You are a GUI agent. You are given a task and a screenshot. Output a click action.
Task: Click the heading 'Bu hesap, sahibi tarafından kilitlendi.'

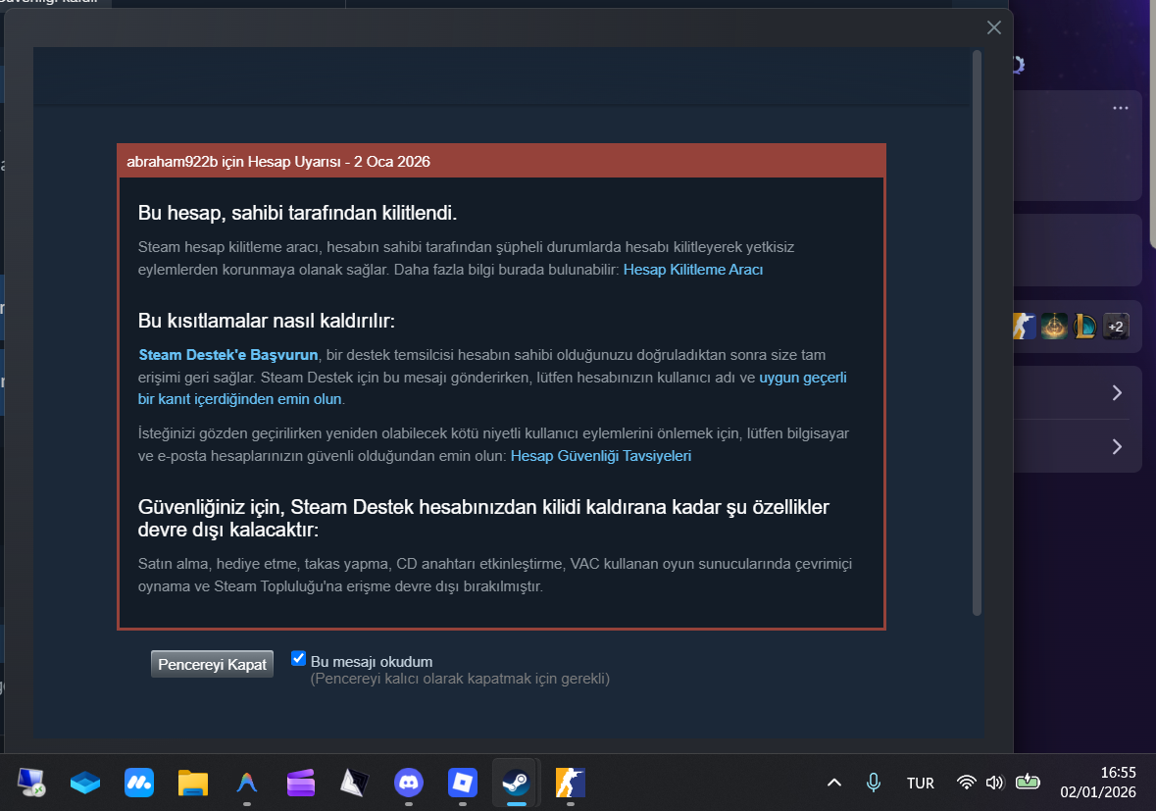pyautogui.click(x=298, y=213)
